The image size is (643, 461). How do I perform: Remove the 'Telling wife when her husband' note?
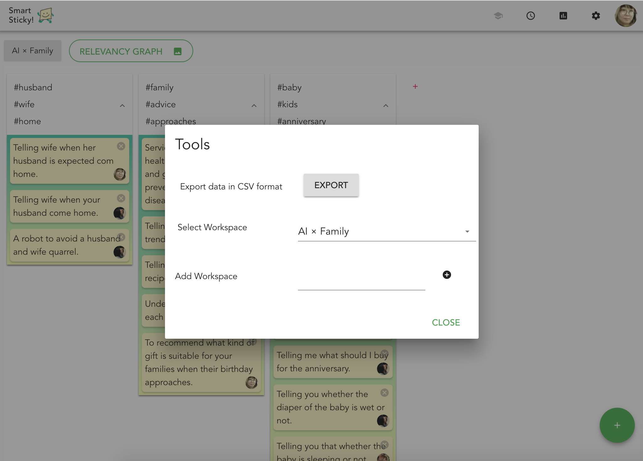tap(121, 146)
